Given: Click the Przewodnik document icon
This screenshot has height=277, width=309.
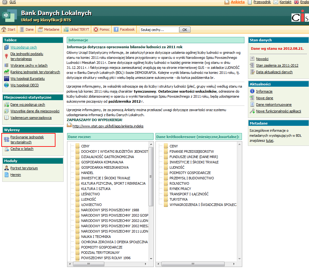Looking at the screenshot, I should (249, 2).
